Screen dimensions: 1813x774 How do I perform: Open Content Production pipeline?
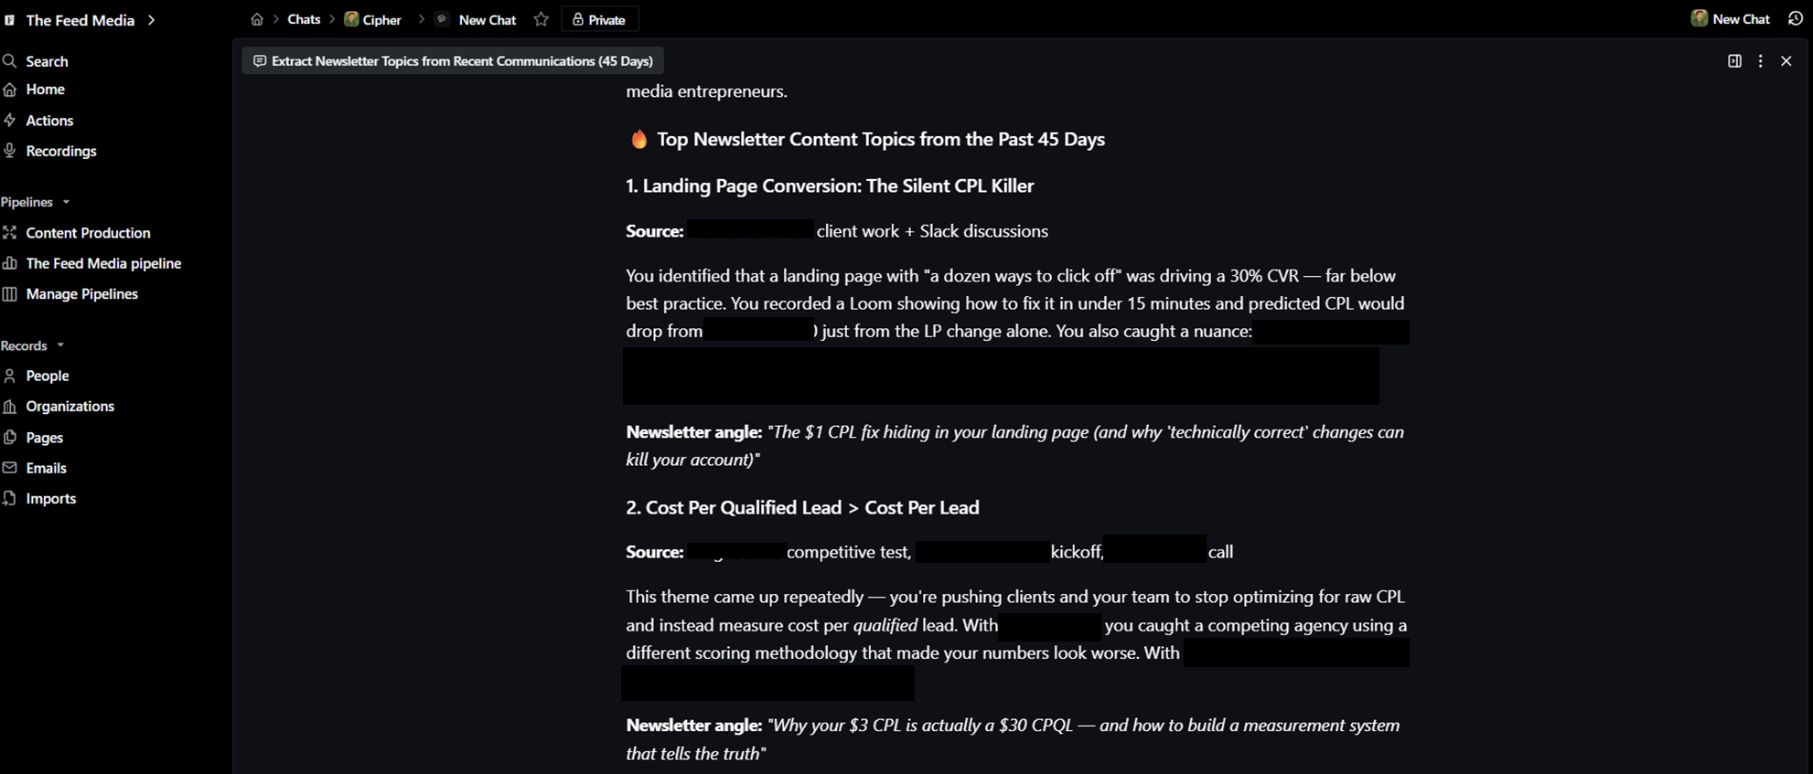pos(88,233)
